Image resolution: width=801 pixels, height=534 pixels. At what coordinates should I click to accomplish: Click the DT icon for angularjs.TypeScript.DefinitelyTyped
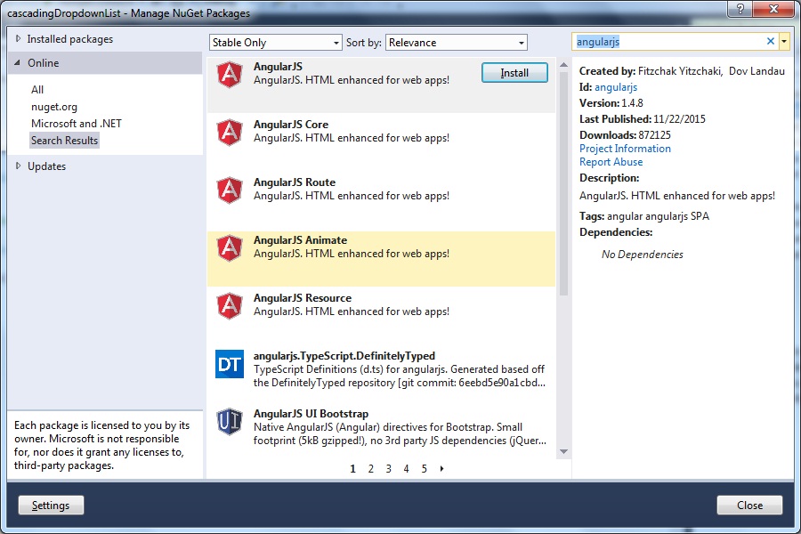[229, 363]
